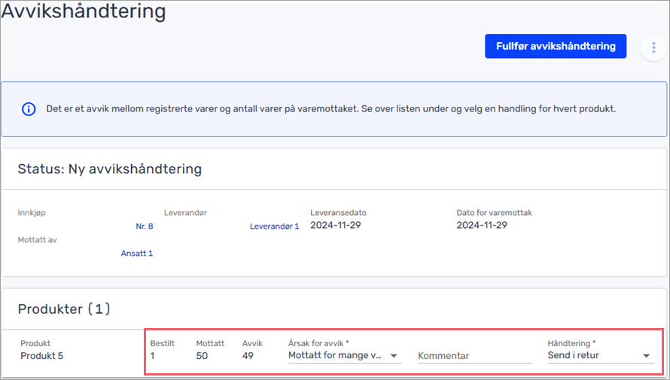Click the Fullfør avvikshåndtering button
Viewport: 670px width, 380px height.
(556, 46)
